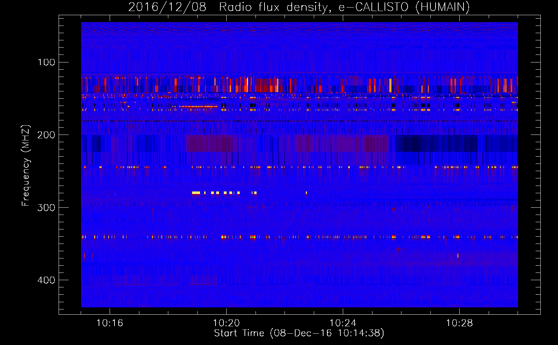Screen dimensions: 558x345
Task: Click the 10:16 time tick label
Action: 110,323
